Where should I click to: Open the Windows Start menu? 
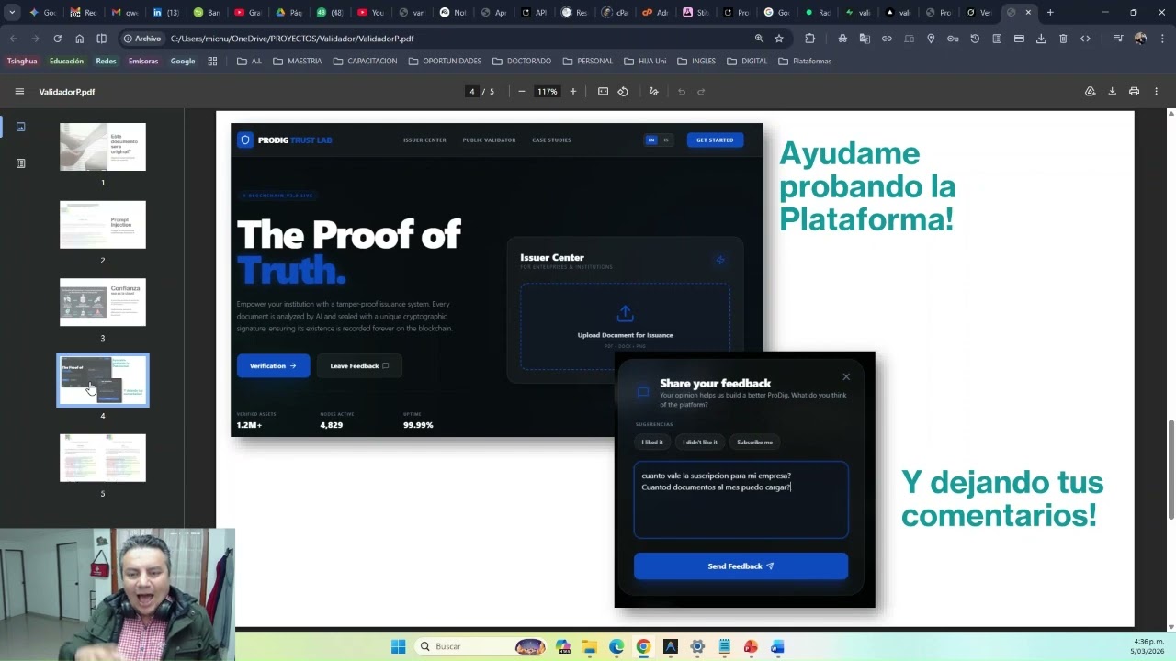click(398, 646)
